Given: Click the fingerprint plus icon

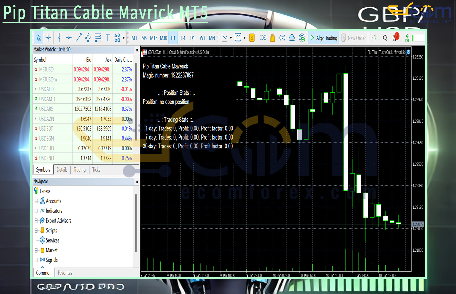Looking at the screenshot, I should pyautogui.click(x=302, y=38).
